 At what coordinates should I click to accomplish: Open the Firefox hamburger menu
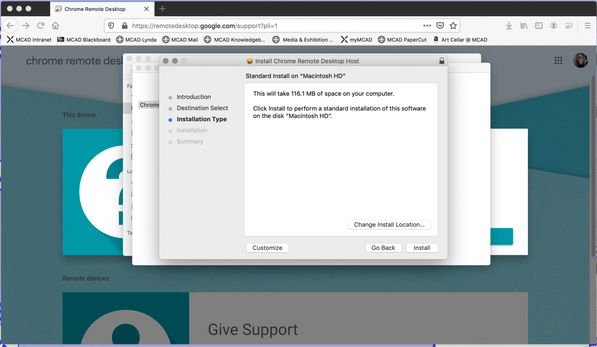pyautogui.click(x=588, y=26)
